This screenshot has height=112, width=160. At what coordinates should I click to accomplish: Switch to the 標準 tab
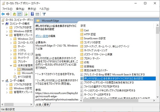[46, 105]
